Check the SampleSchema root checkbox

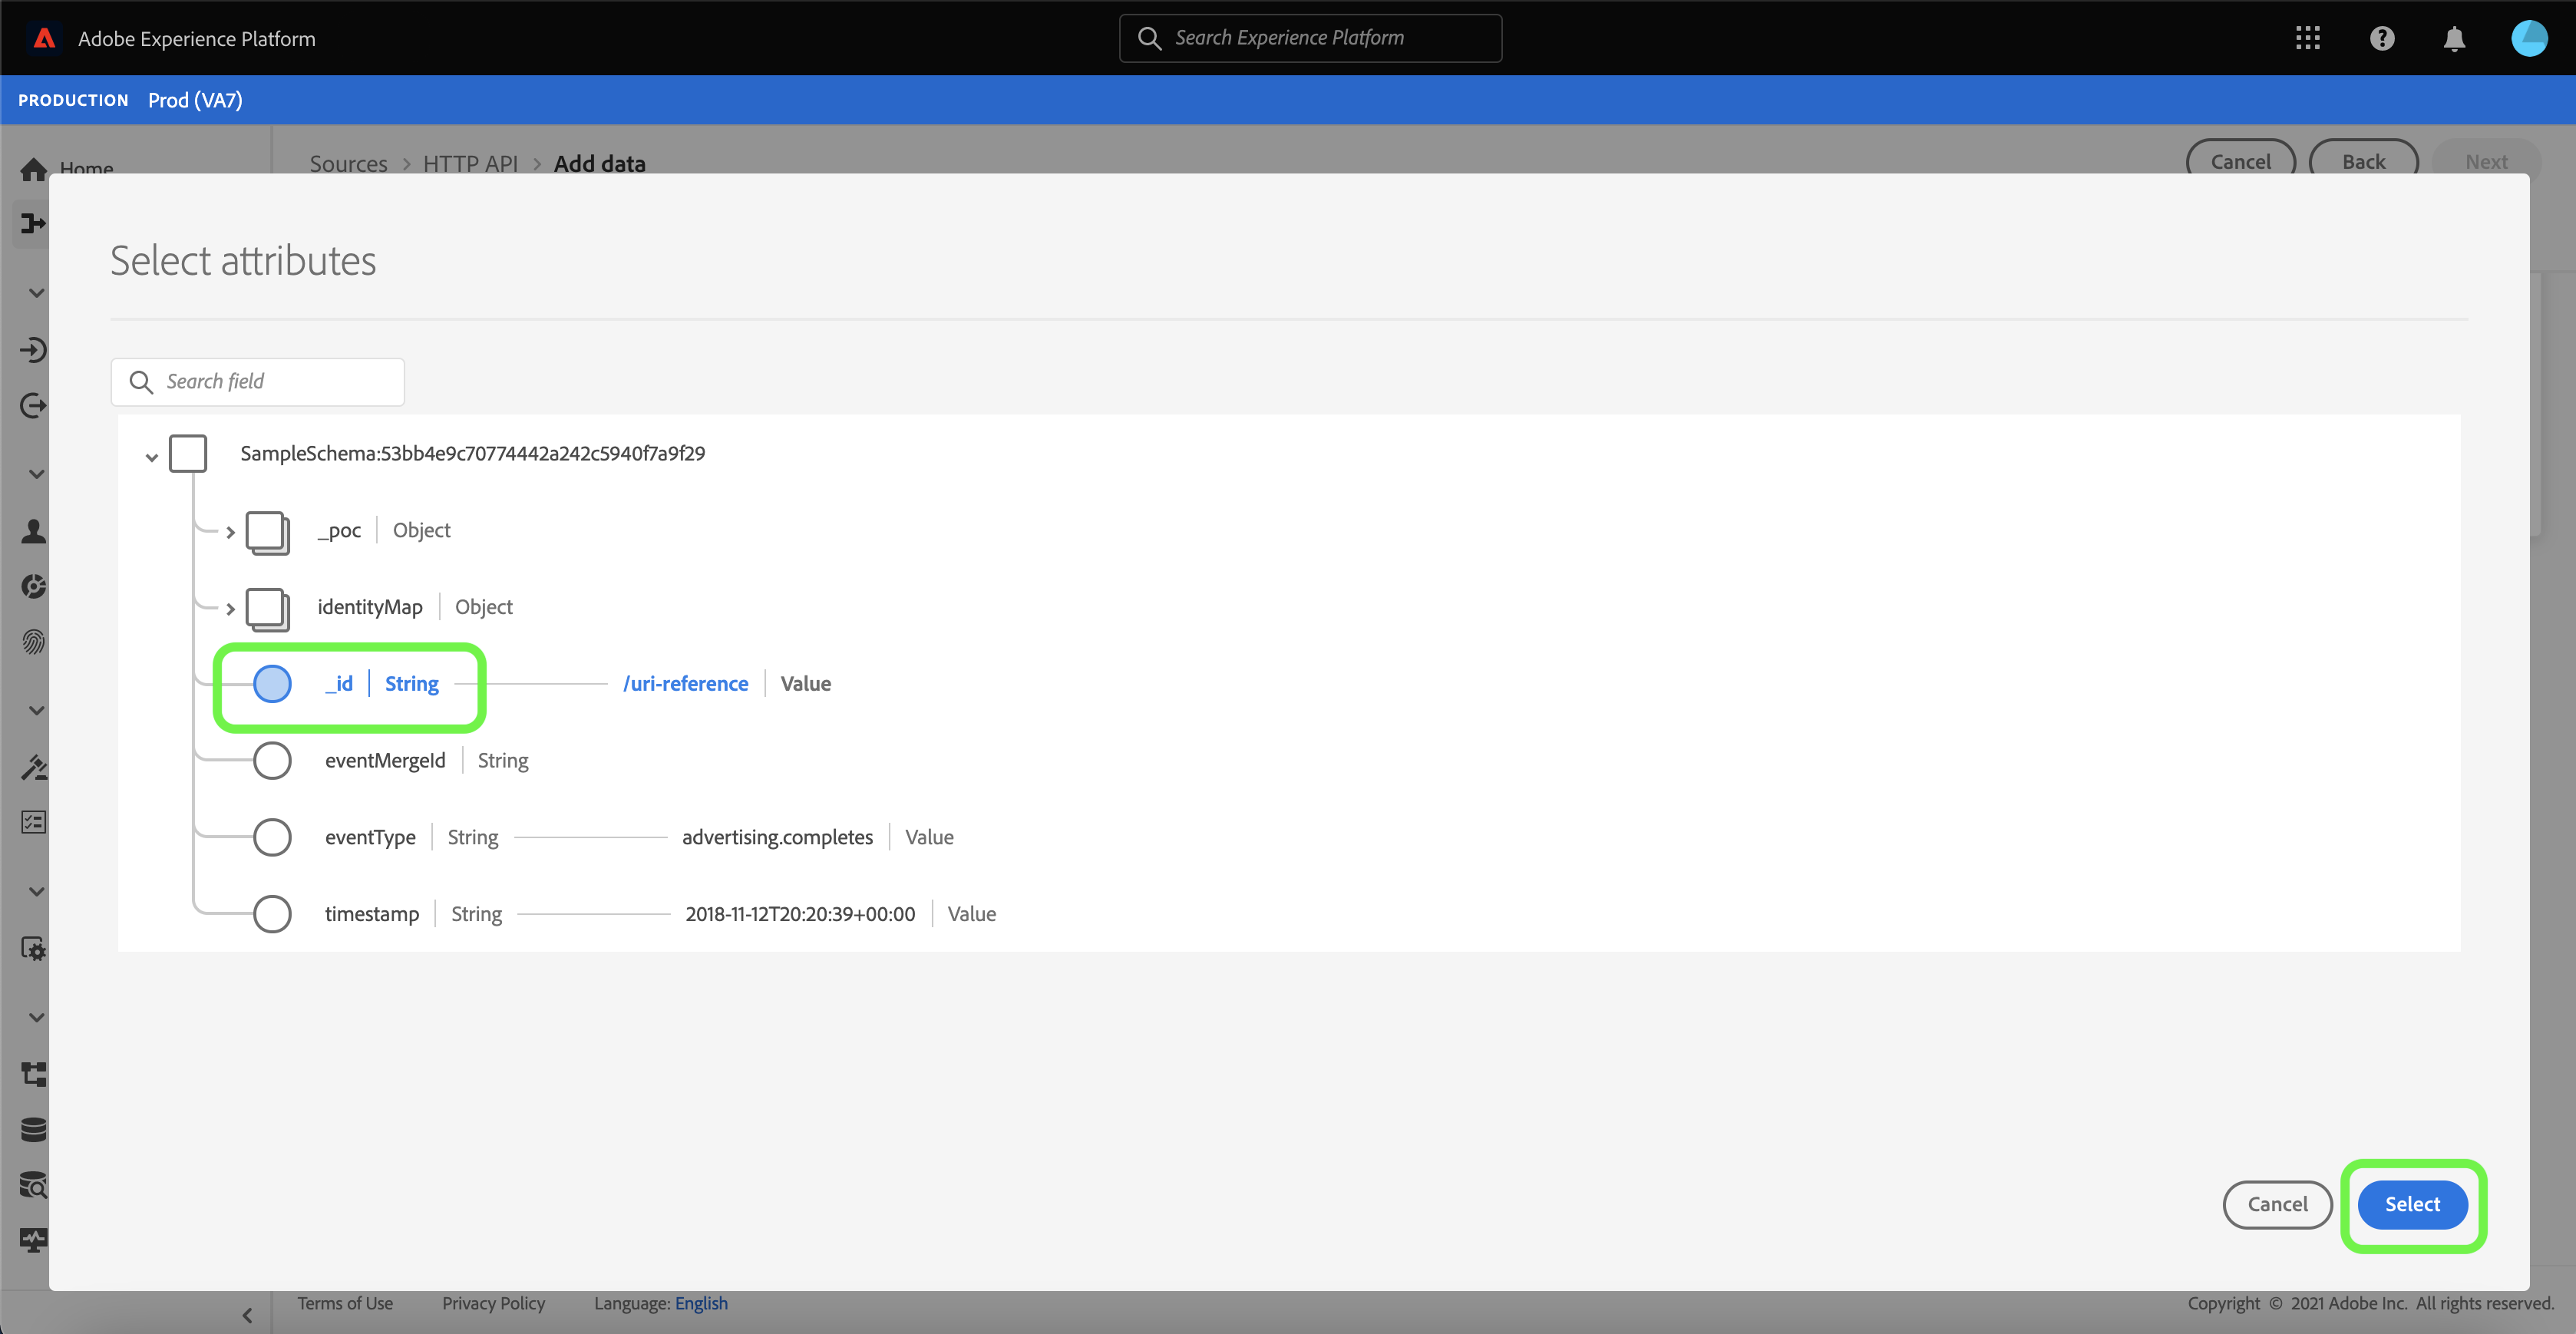click(188, 453)
